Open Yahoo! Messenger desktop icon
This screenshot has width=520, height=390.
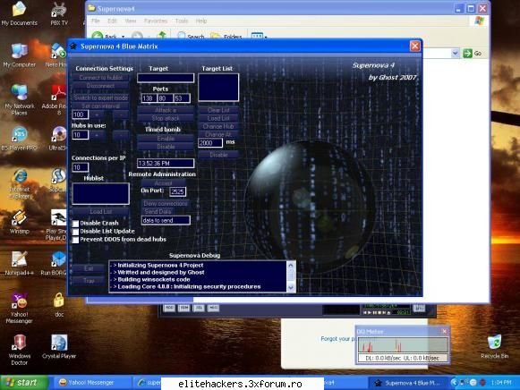click(x=19, y=309)
